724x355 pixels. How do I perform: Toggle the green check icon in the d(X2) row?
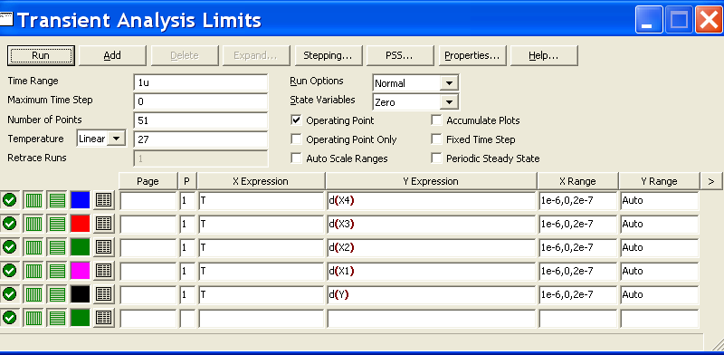click(9, 247)
